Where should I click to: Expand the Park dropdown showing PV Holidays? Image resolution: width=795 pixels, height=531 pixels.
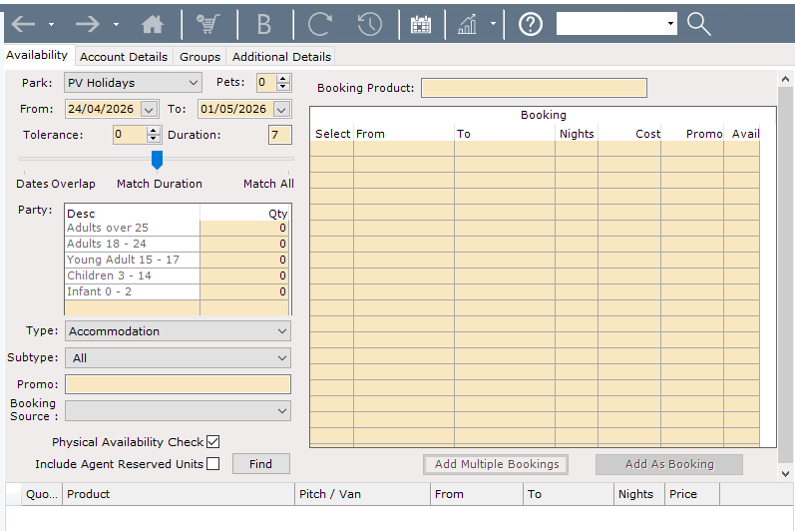pos(133,83)
